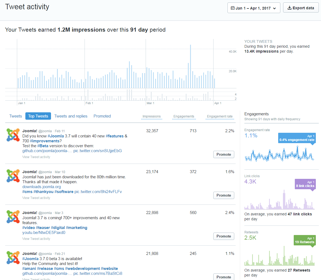Click the Feb 21 tweet date

tap(59, 254)
